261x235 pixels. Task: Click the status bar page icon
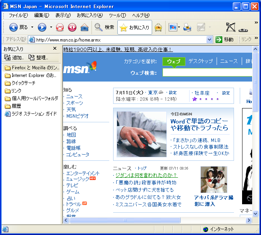(x=5, y=229)
